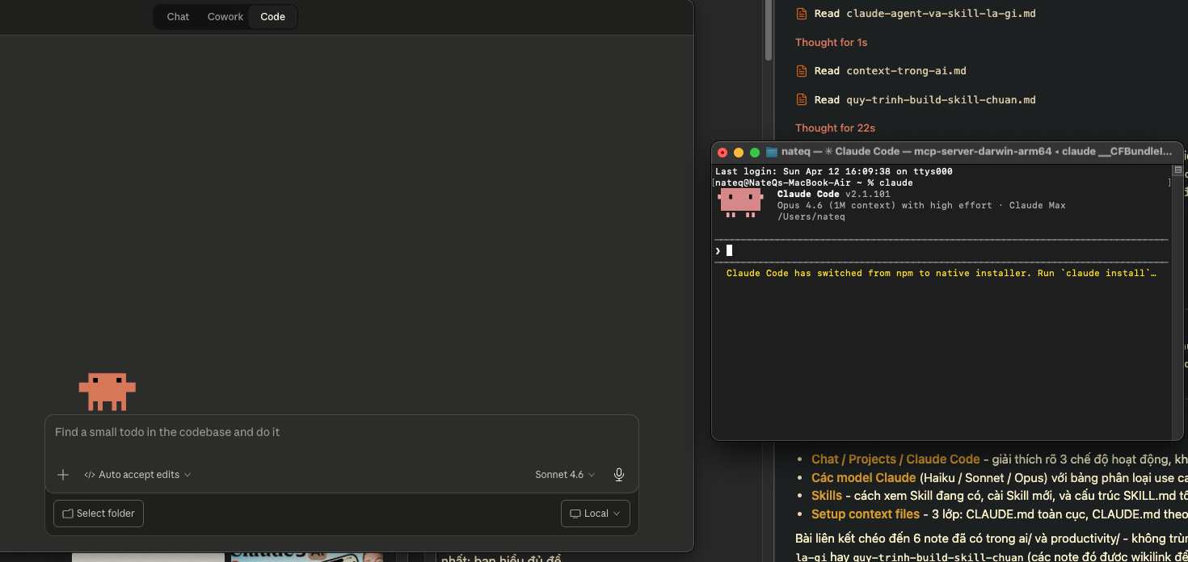The image size is (1188, 562).
Task: Open the Auto accept edits dropdown
Action: pyautogui.click(x=138, y=475)
